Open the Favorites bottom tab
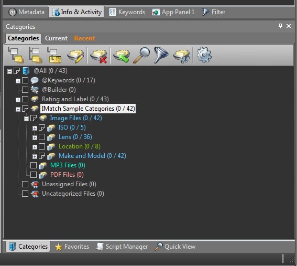 72,247
